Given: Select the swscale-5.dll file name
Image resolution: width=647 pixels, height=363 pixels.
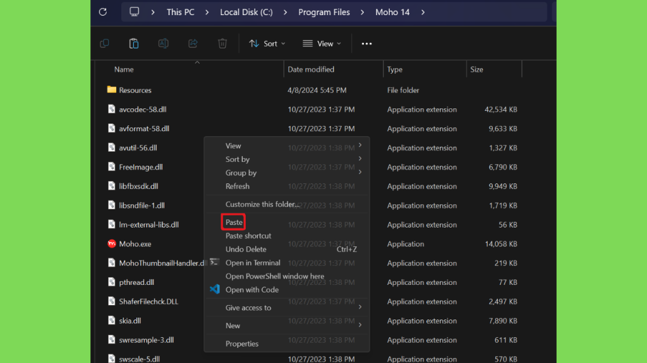Looking at the screenshot, I should 139,359.
